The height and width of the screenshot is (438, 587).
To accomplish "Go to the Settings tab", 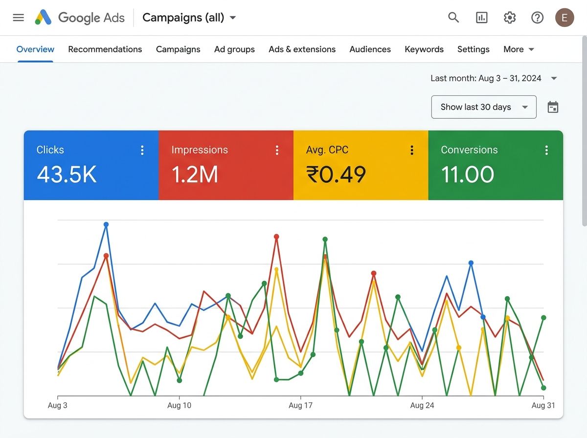I will [474, 49].
